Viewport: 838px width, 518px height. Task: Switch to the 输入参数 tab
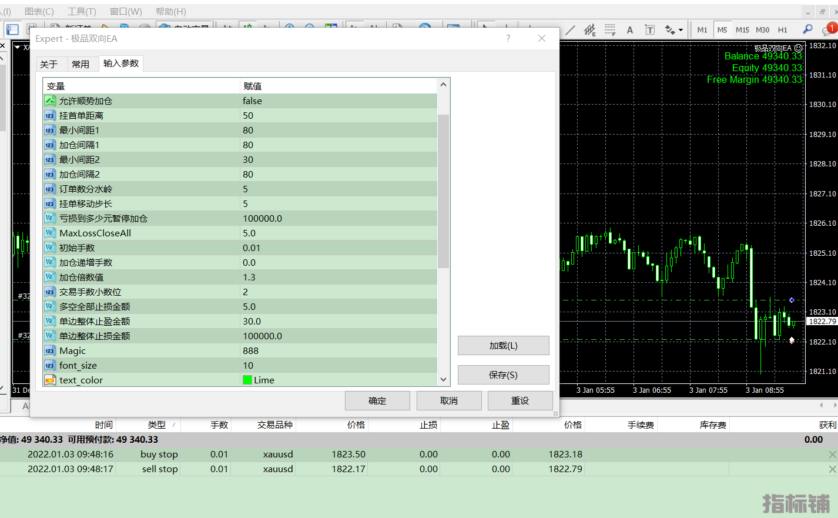(x=121, y=64)
